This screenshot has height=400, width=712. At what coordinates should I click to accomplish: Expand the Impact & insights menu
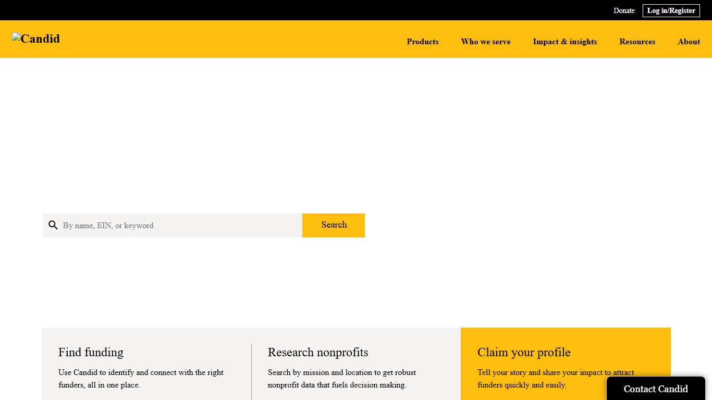coord(564,42)
